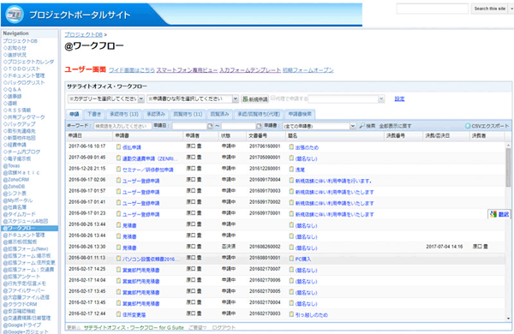Viewport: 514px width, 334px height.
Task: Open the dropdown arrow beside Search this site
Action: tap(511, 9)
